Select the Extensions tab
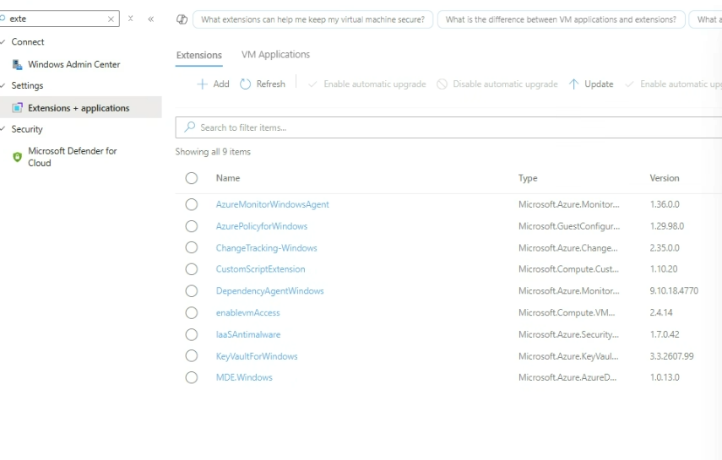 198,56
